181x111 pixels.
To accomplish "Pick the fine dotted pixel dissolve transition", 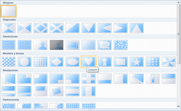I will 89,45.
